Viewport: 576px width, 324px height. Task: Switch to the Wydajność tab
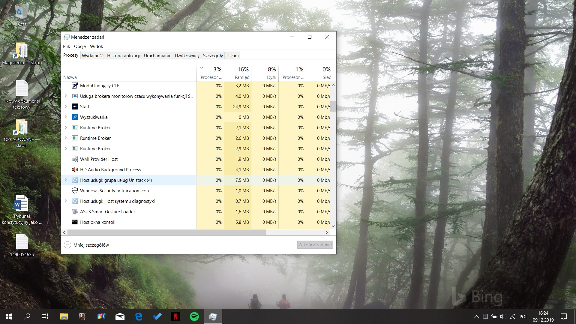92,55
